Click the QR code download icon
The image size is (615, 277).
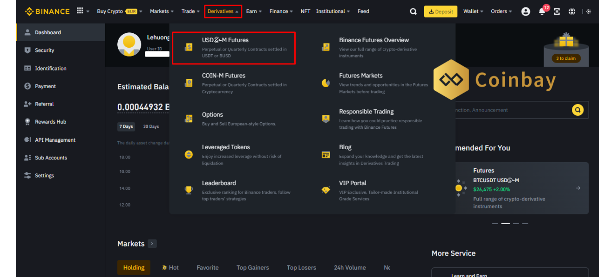click(x=557, y=11)
